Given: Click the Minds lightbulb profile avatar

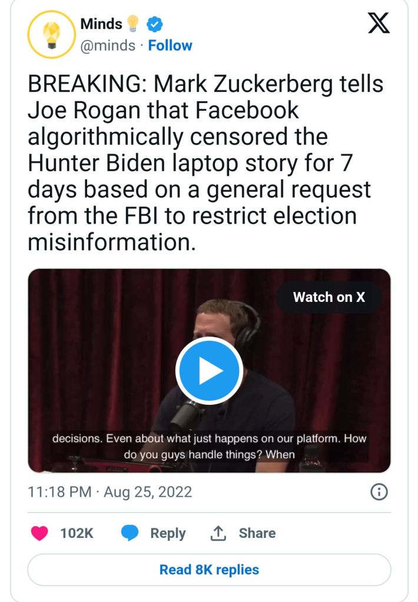Looking at the screenshot, I should click(50, 35).
